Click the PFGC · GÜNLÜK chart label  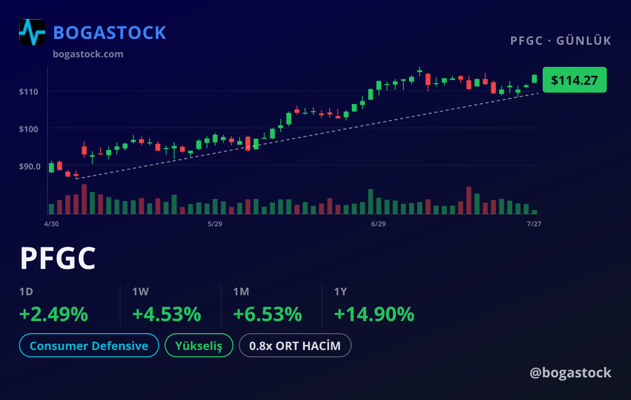coord(561,41)
